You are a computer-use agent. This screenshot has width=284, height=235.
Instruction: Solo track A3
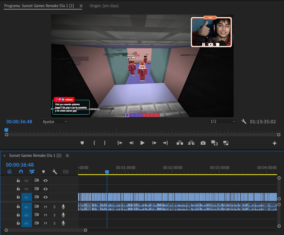point(54,223)
